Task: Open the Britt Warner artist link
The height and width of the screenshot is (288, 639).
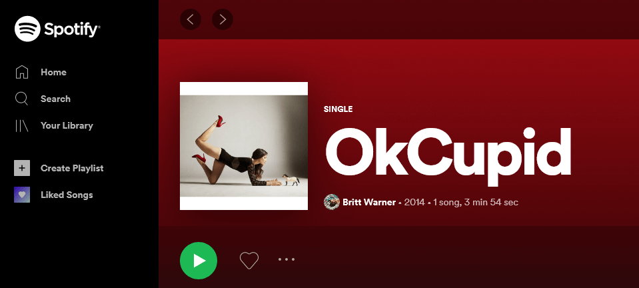Action: 369,203
